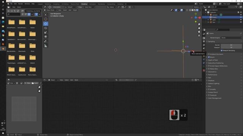243x136 pixels.
Task: Switch to the Shading workspace tab
Action: point(84,4)
